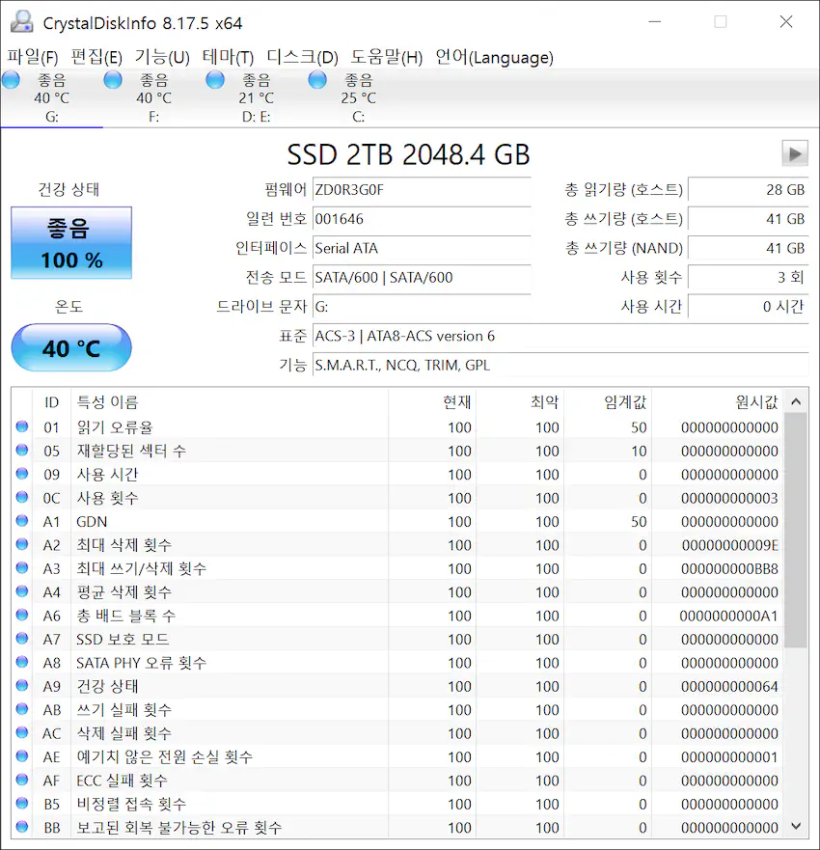Click blue status orb for F: drive
820x850 pixels.
(x=113, y=80)
